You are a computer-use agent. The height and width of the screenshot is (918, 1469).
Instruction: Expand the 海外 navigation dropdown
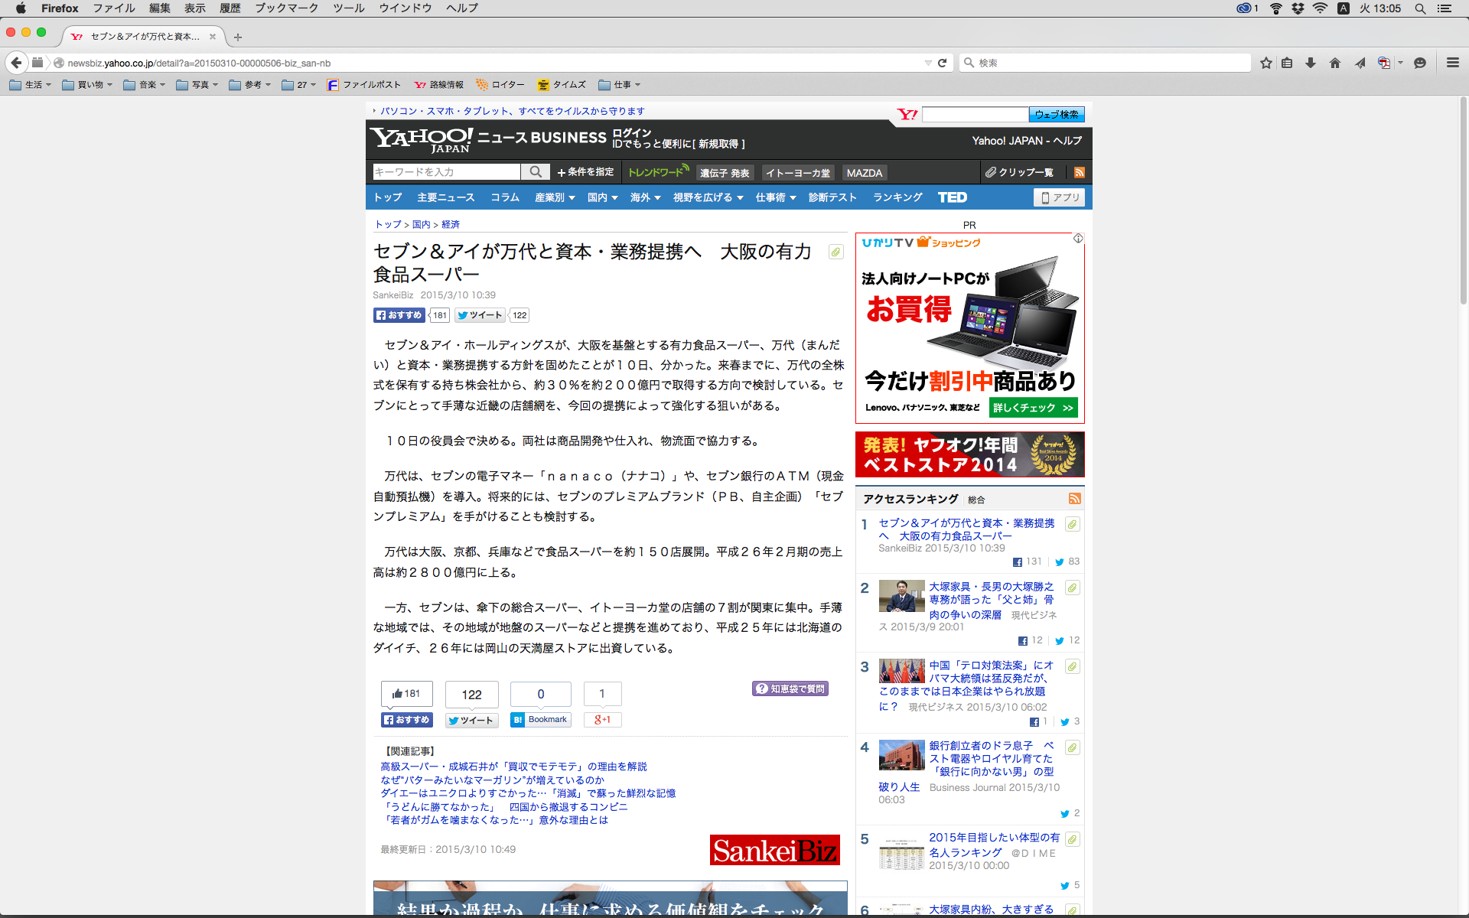click(644, 197)
